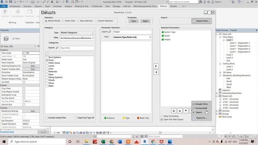This screenshot has width=258, height=145.
Task: Close the Project Browser panel
Action: pos(256,30)
